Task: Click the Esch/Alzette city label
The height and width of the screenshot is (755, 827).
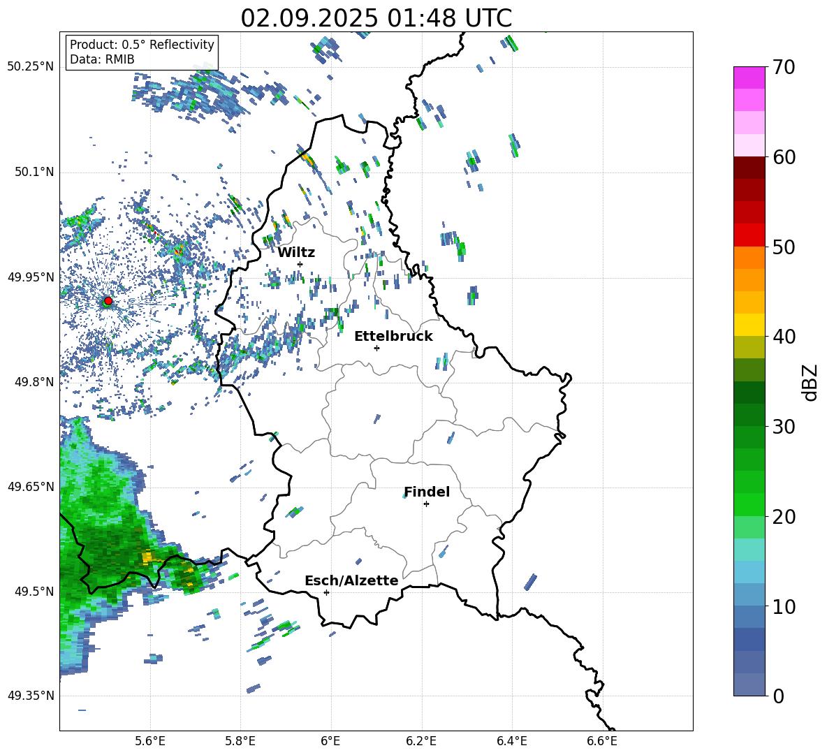Action: click(x=351, y=580)
